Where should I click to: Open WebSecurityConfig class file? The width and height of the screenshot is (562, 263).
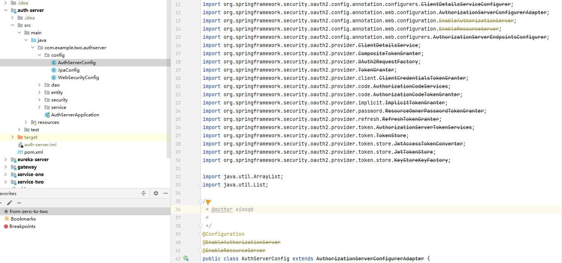click(78, 78)
